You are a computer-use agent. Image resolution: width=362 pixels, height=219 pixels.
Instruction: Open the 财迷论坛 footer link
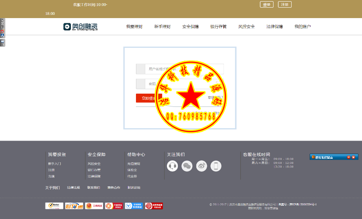click(134, 188)
